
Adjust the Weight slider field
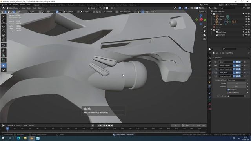coord(236,83)
